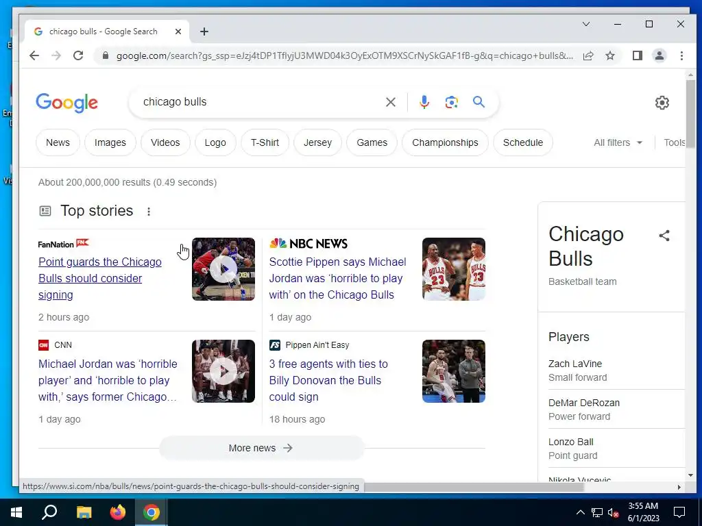
Task: Open File Explorer from taskbar
Action: point(84,512)
